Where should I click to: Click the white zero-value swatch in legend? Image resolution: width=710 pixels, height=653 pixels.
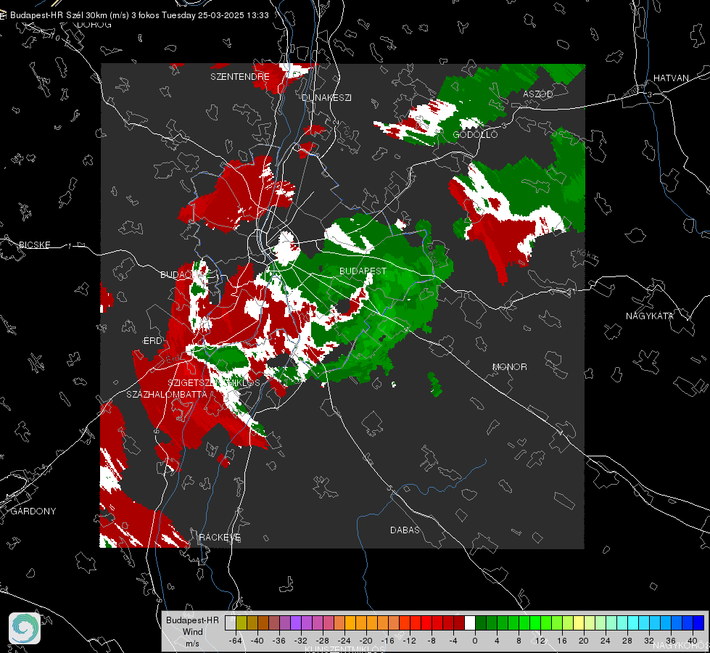[x=470, y=623]
